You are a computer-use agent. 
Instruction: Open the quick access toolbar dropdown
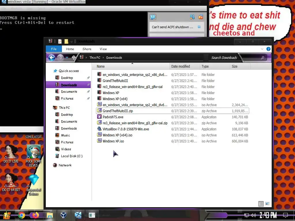tap(71, 41)
